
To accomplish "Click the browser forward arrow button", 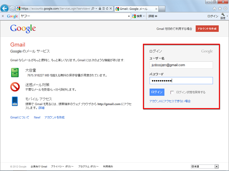I will click(12, 9).
